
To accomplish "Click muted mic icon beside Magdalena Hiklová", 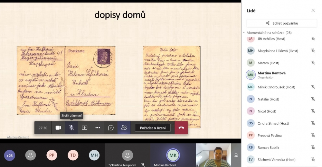I will click(313, 51).
